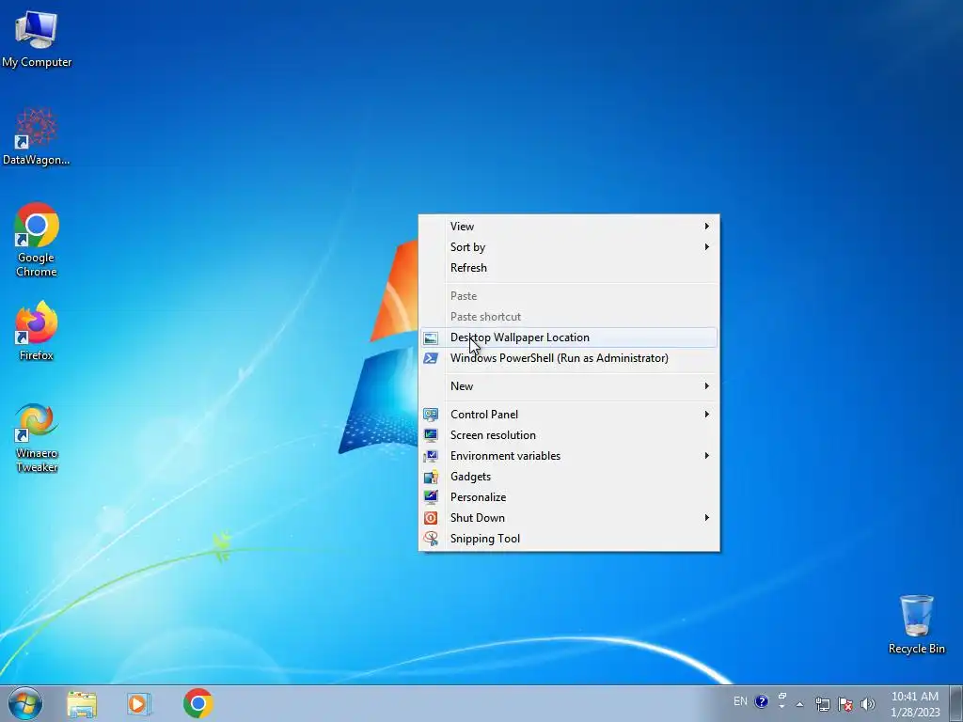This screenshot has width=963, height=722.
Task: Click the New submenu arrow
Action: (x=707, y=386)
